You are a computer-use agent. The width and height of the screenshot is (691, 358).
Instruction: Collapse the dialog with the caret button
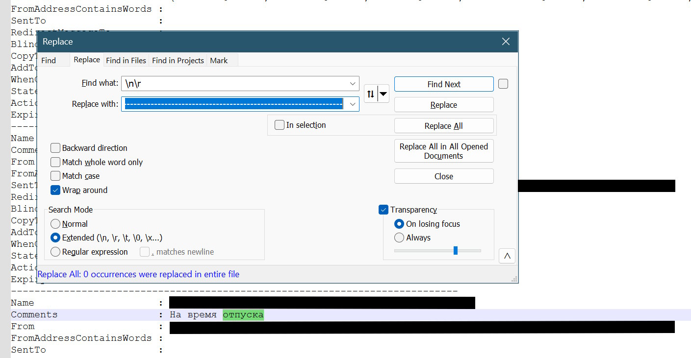tap(507, 256)
